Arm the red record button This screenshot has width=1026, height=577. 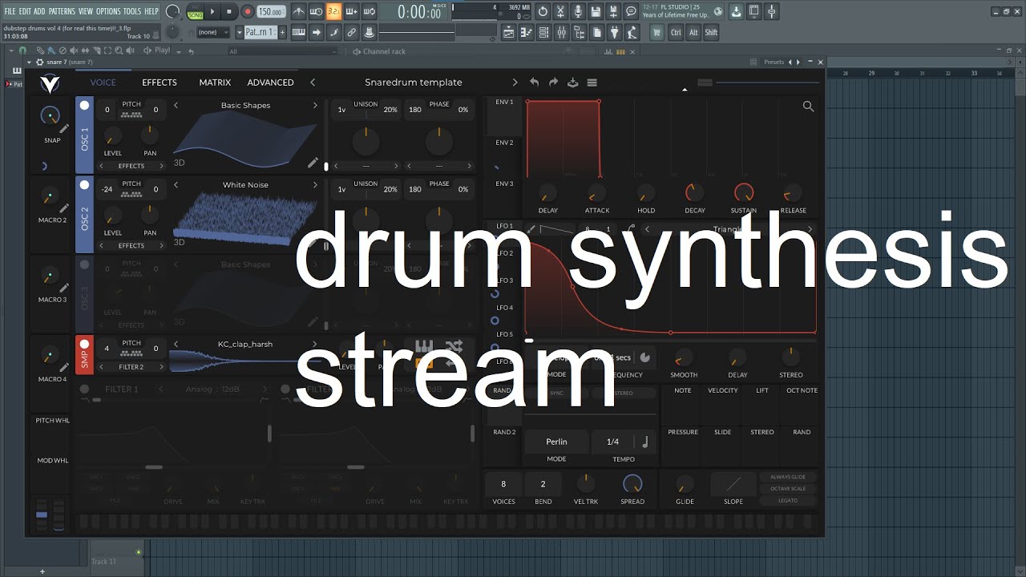pos(247,11)
